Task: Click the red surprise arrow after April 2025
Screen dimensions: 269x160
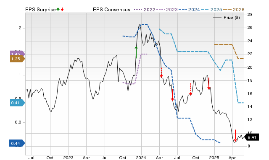Action: (x=235, y=136)
